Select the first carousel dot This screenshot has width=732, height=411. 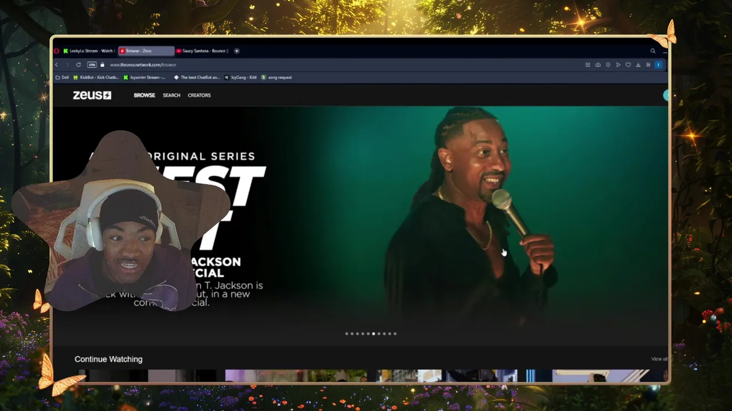(x=347, y=333)
